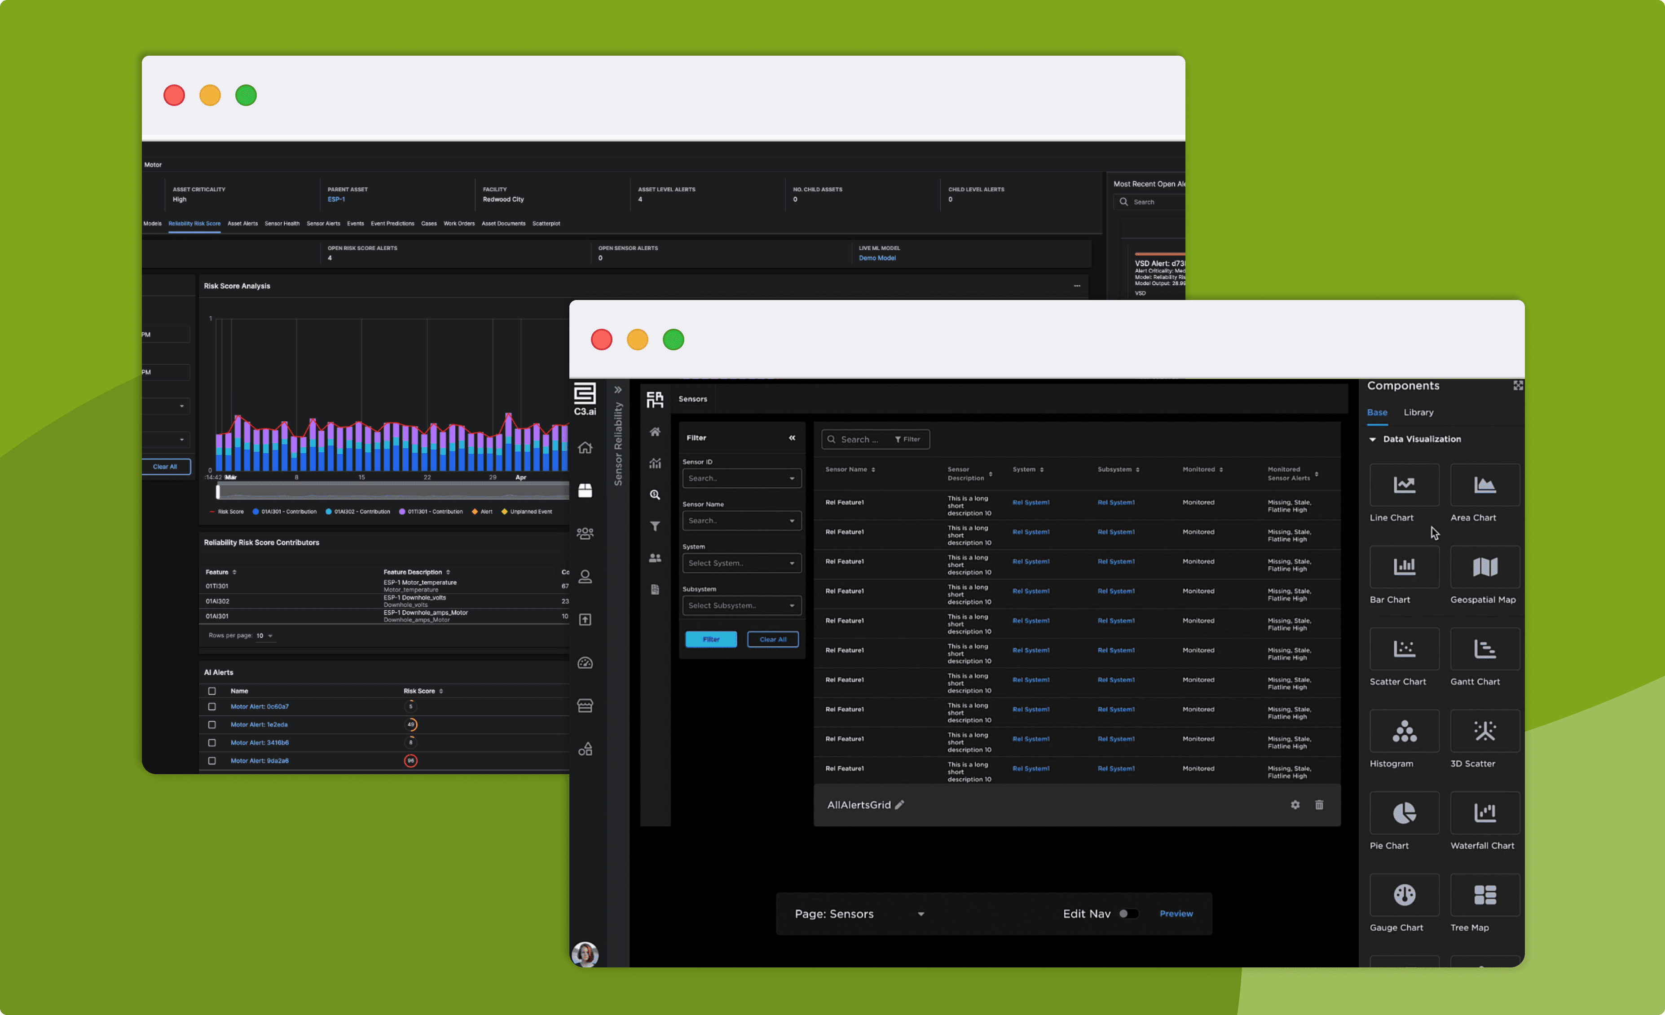
Task: Click the Filter button beside grid search
Action: tap(907, 439)
